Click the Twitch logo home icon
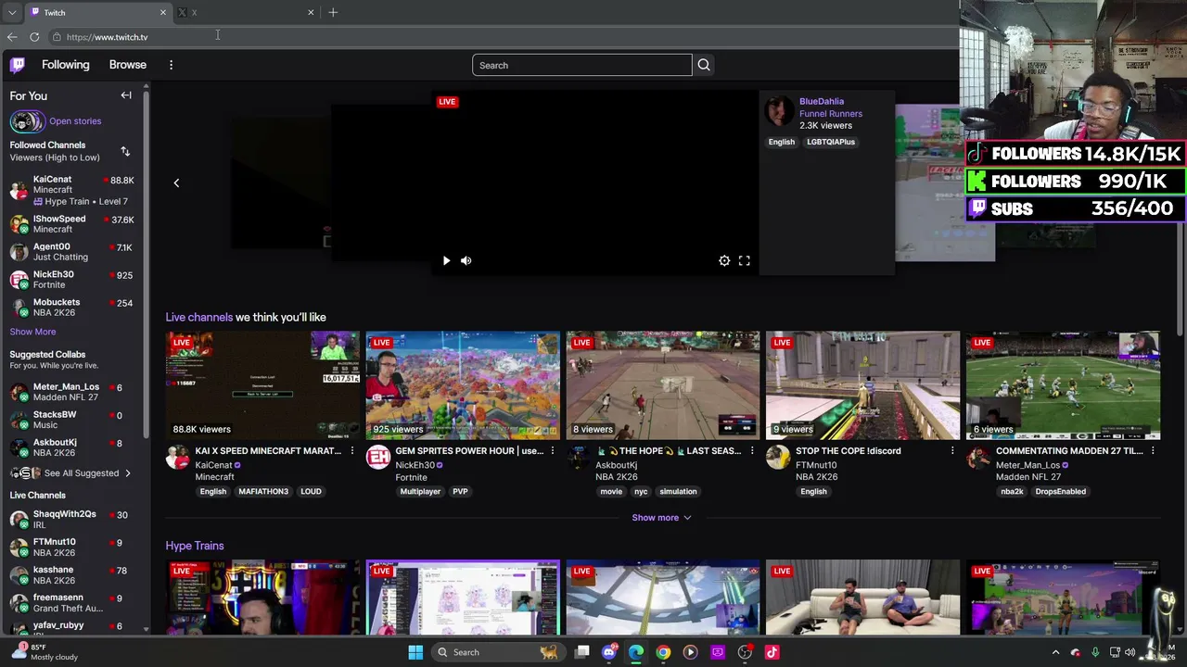Screen dimensions: 1187x667 (18, 65)
